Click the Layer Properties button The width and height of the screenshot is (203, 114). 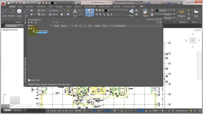coord(89,13)
